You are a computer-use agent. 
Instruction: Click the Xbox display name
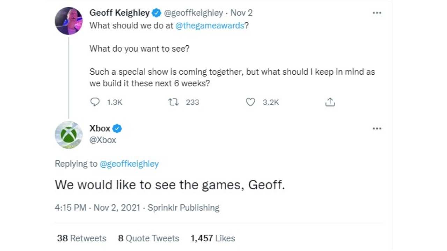click(x=100, y=128)
